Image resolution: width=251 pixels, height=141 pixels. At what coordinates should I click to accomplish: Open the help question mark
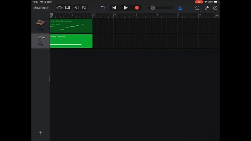coord(215,8)
